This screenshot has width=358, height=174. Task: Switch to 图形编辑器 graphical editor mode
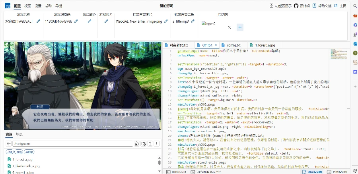[337, 172]
